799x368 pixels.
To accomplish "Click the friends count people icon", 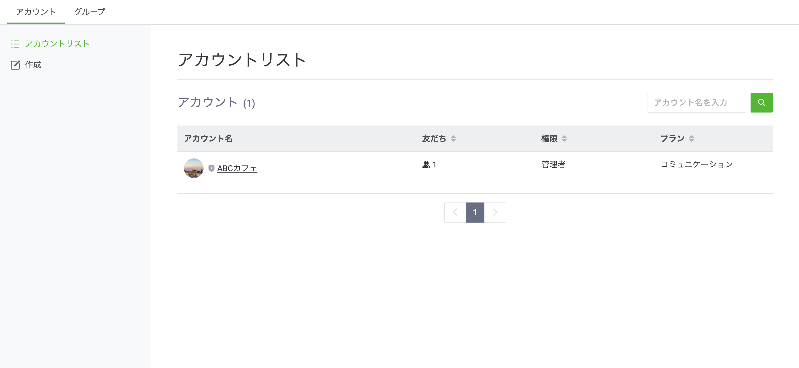I will (426, 165).
